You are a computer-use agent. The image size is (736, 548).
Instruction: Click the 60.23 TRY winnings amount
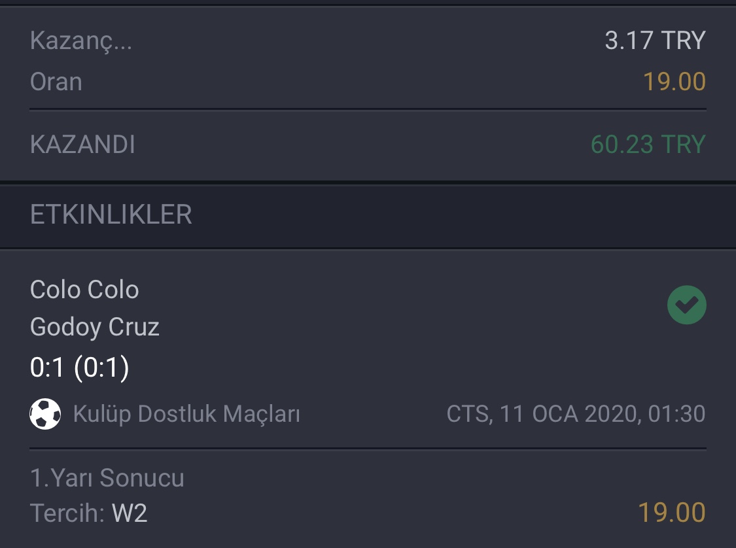648,144
